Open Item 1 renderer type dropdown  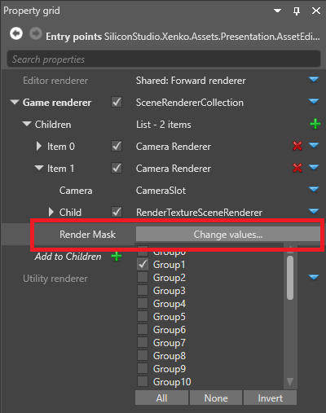(314, 167)
